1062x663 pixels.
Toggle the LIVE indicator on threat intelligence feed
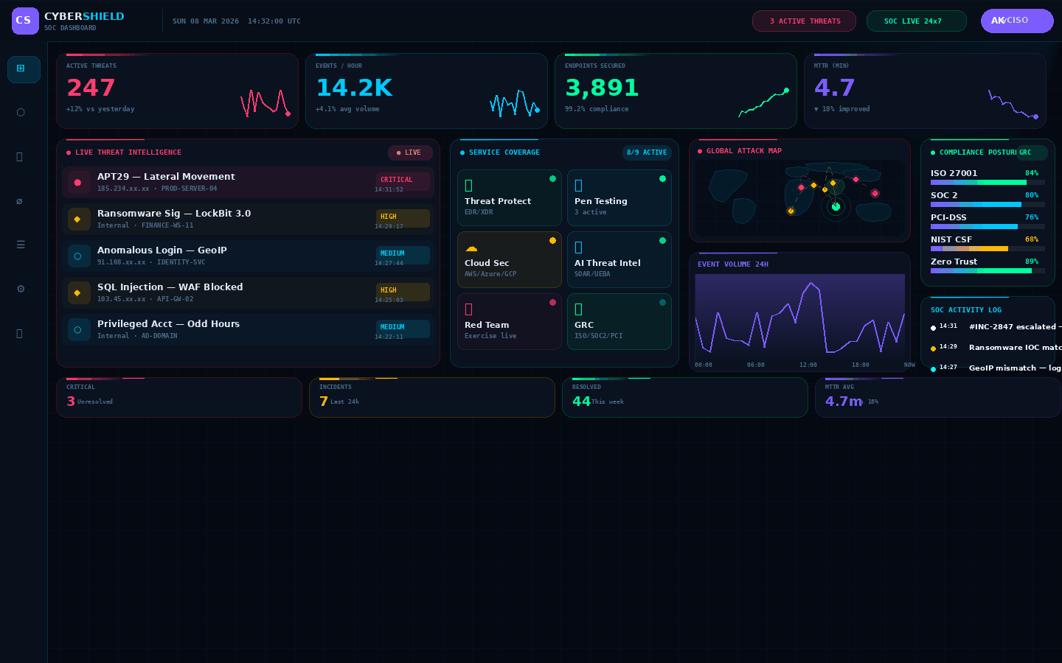(410, 152)
